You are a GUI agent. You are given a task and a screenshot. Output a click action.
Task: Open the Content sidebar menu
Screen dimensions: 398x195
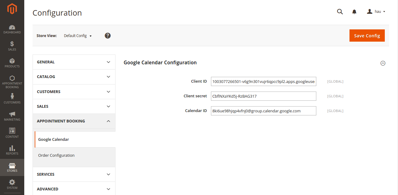coord(12,133)
